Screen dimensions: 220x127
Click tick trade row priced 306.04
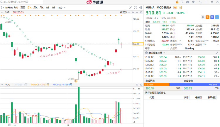click(x=163, y=57)
